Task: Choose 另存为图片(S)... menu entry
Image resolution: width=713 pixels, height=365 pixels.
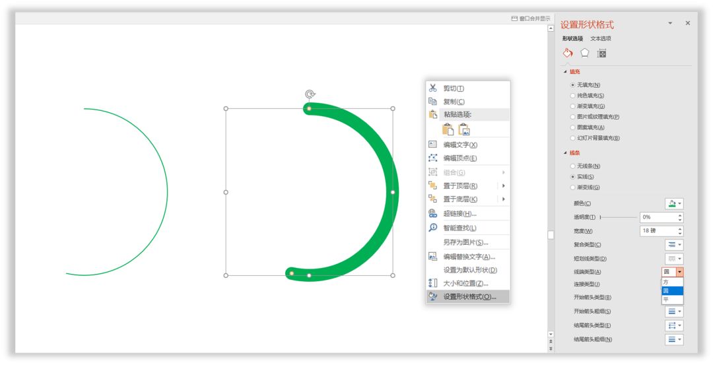Action: [468, 242]
